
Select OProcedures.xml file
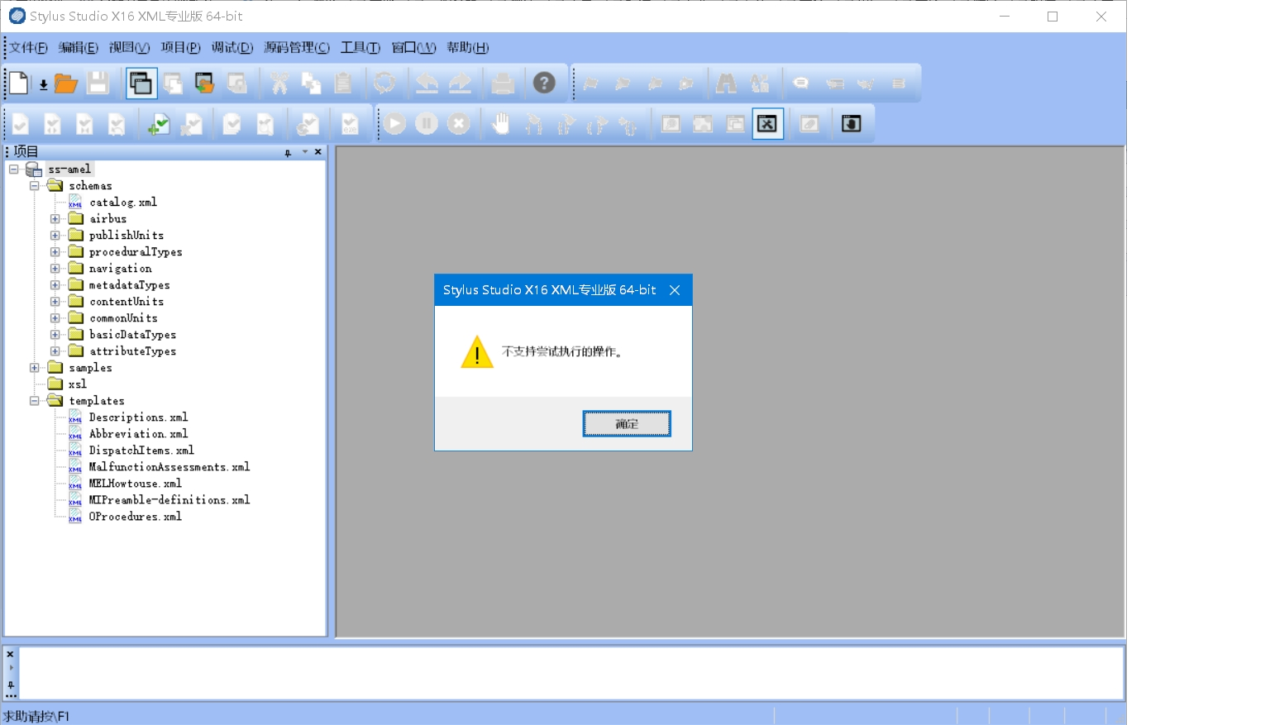point(135,516)
